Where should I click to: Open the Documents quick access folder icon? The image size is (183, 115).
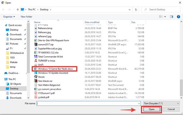point(7,39)
